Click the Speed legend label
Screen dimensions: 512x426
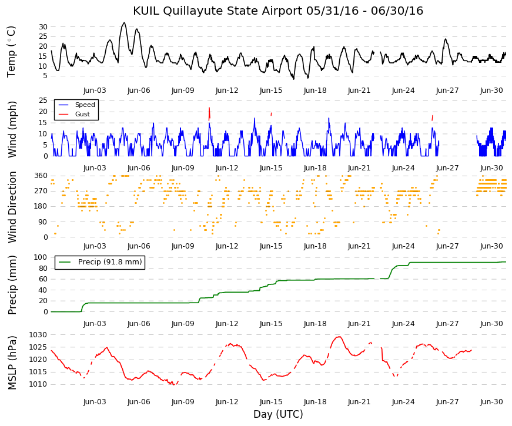pos(85,105)
